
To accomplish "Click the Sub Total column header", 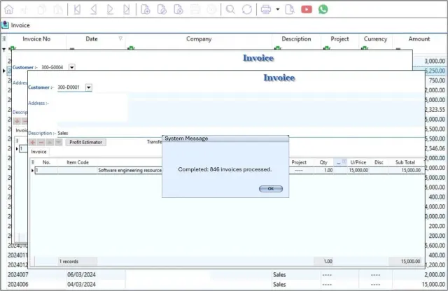I will click(x=405, y=162).
